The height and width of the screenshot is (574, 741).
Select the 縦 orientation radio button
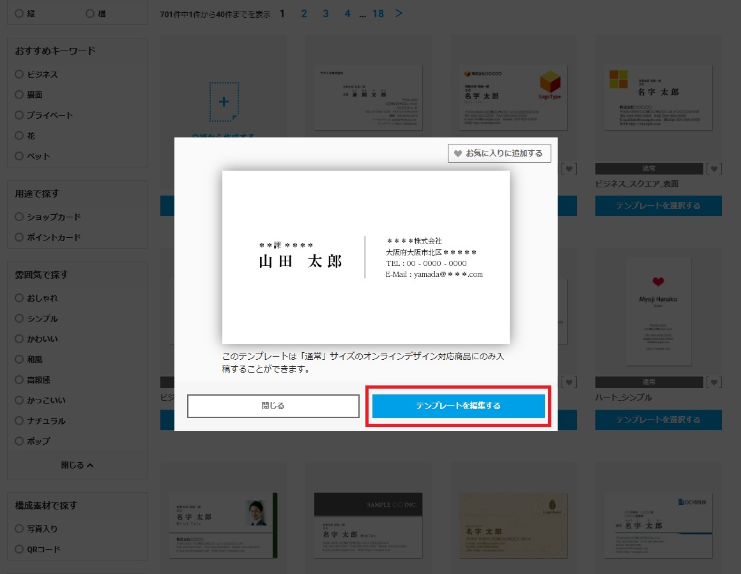(19, 13)
